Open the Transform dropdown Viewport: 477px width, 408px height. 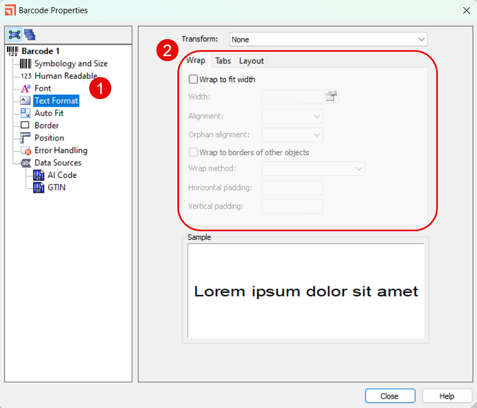click(x=328, y=39)
